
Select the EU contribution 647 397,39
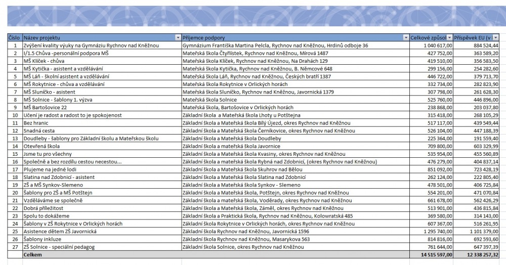coord(476,247)
